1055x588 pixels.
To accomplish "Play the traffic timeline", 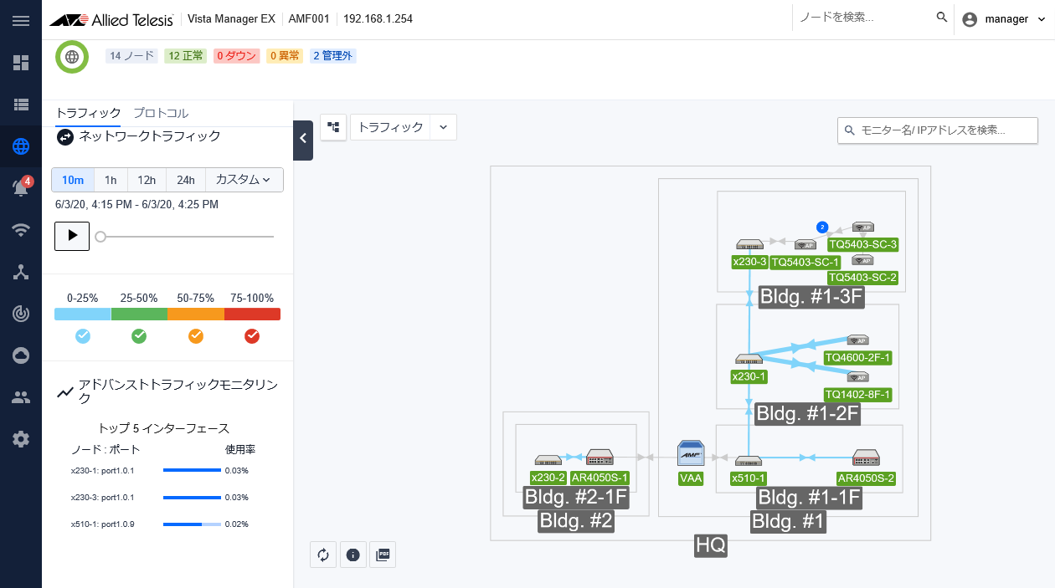I will point(72,236).
